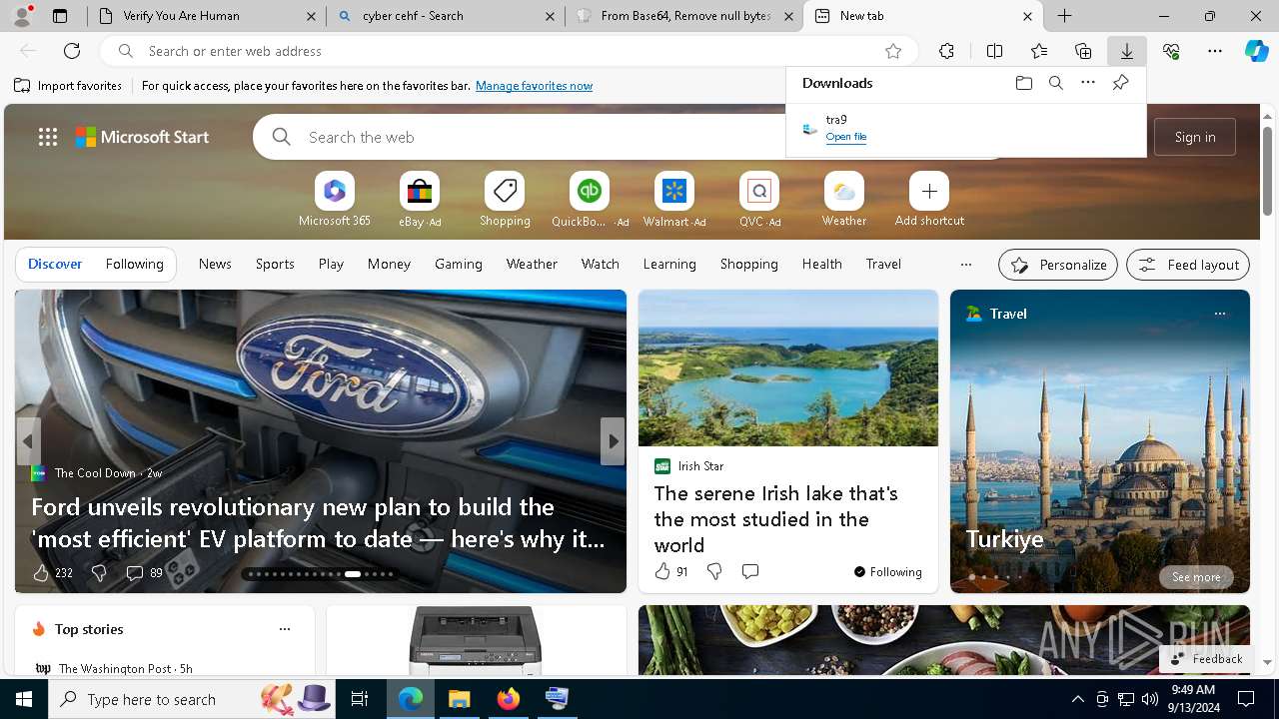The width and height of the screenshot is (1279, 719).
Task: Dislike the Ford article thumbs down
Action: [x=98, y=572]
